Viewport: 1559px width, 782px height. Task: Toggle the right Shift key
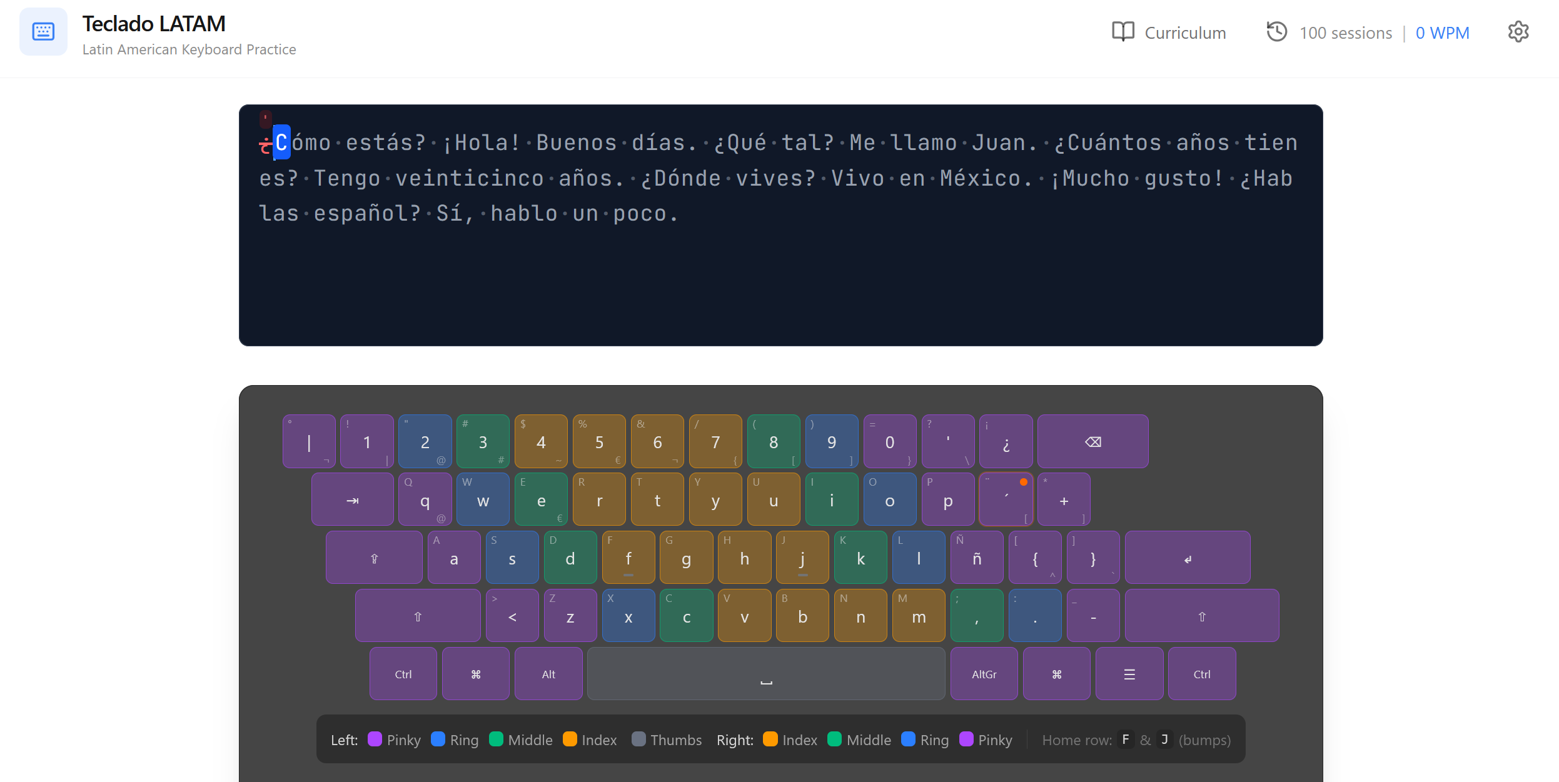tap(1201, 616)
